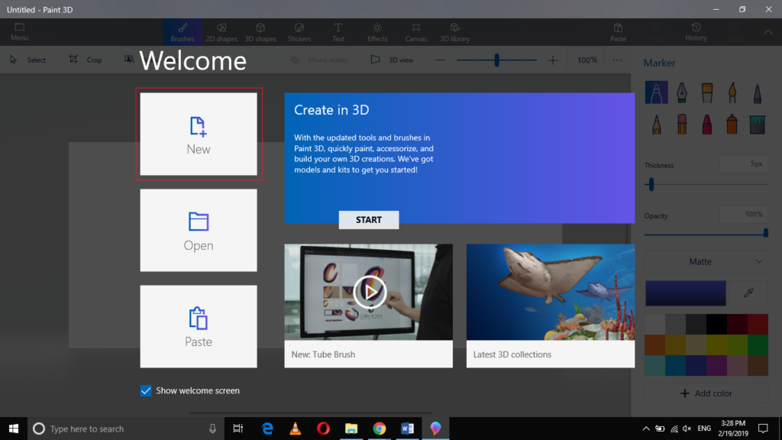This screenshot has width=782, height=440.
Task: Uncheck Show welcome screen checkbox
Action: pyautogui.click(x=146, y=390)
